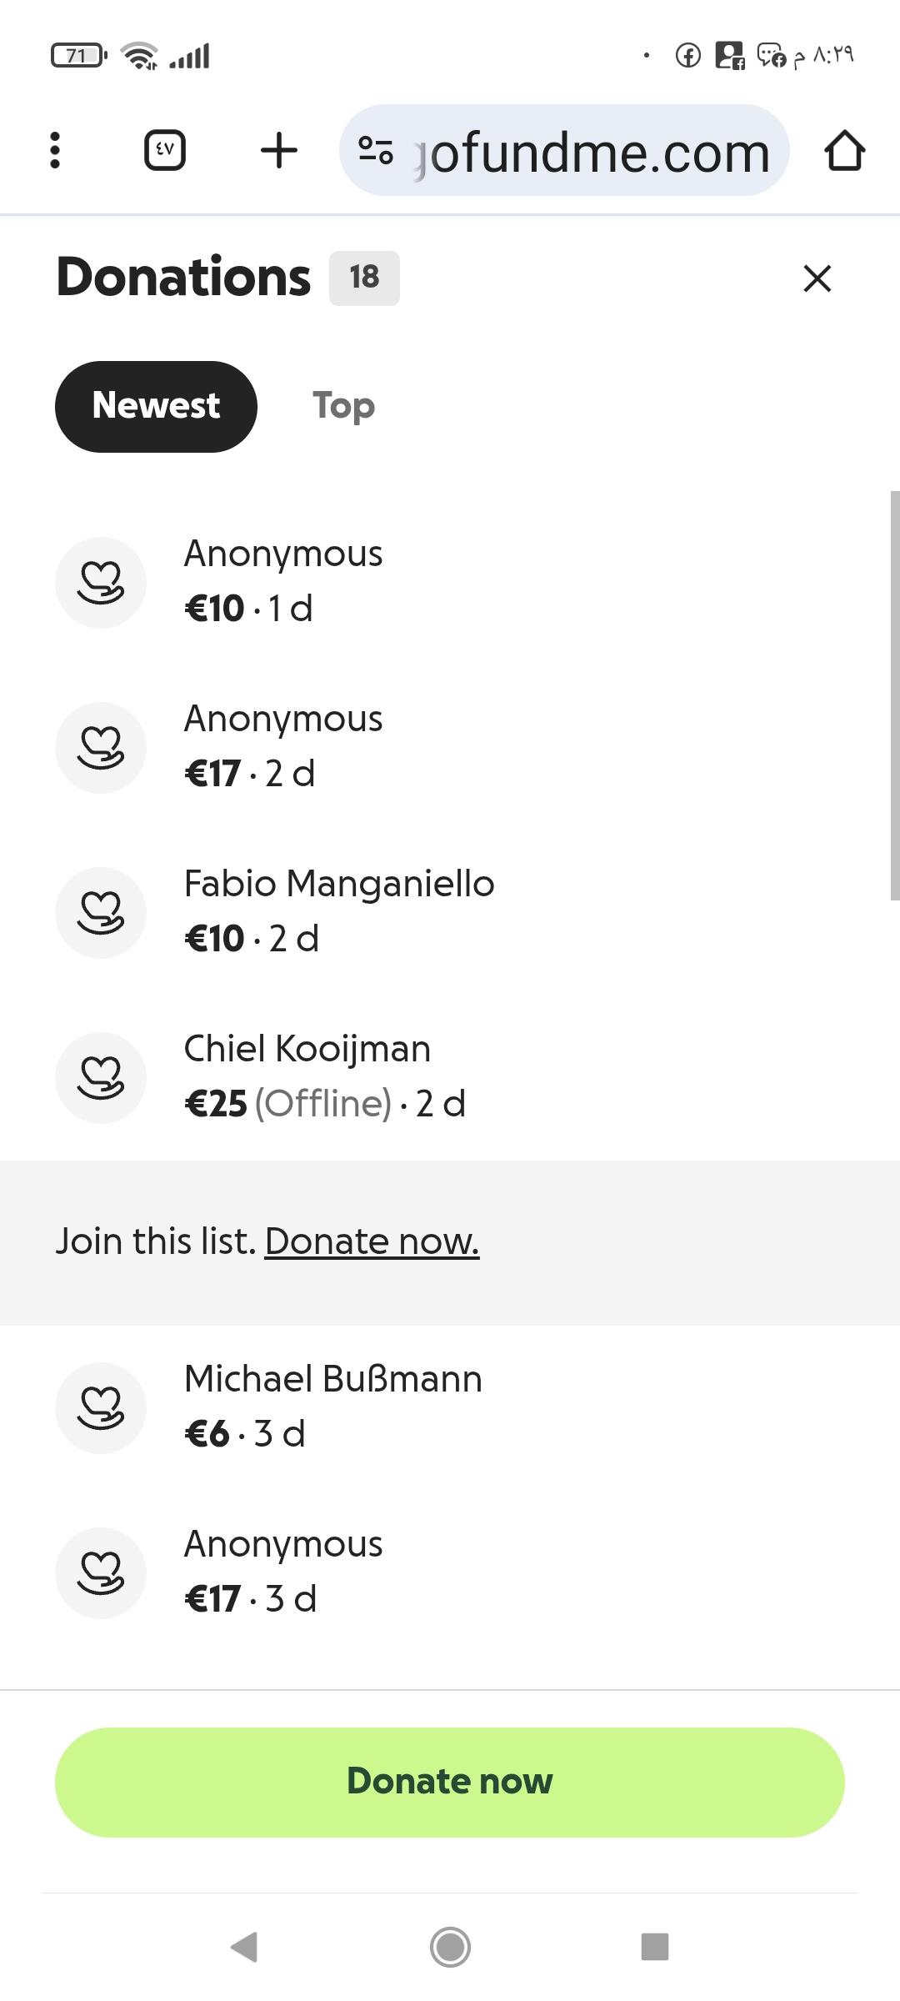Close the Donations panel
Image resolution: width=900 pixels, height=2001 pixels.
(x=817, y=278)
